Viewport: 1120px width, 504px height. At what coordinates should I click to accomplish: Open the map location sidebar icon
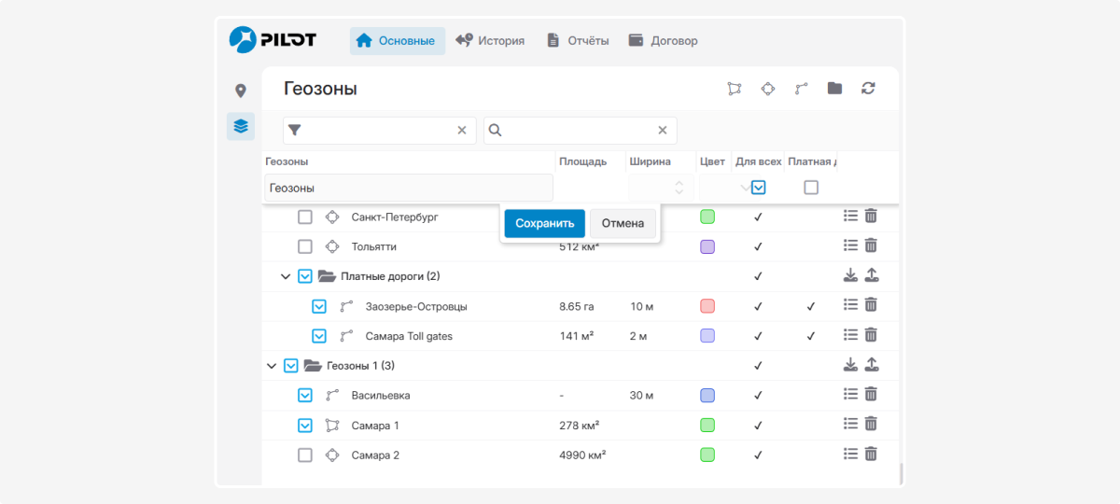[241, 91]
